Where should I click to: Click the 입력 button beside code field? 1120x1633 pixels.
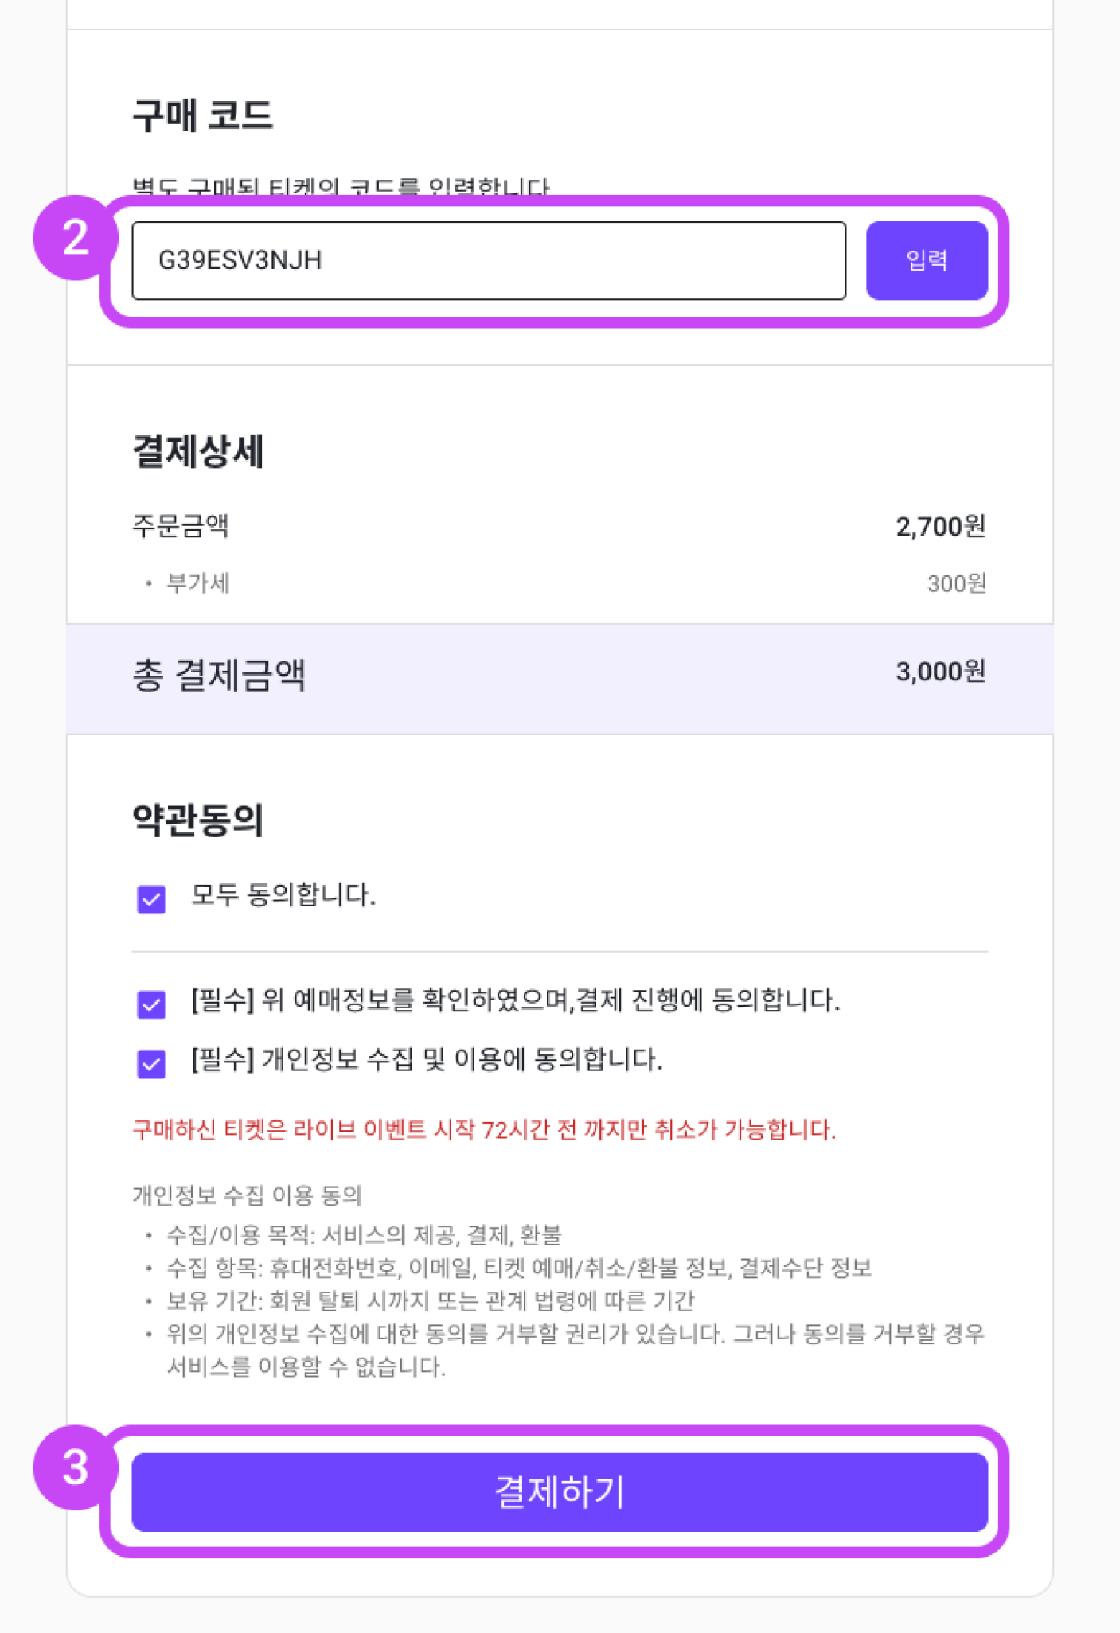click(x=927, y=260)
